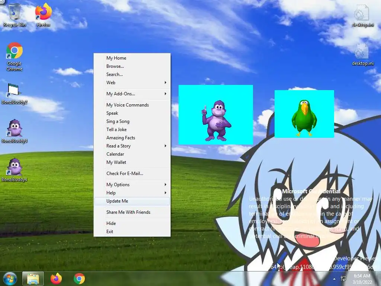This screenshot has width=381, height=286.
Task: Open the Windows Start orb
Action: [x=10, y=279]
